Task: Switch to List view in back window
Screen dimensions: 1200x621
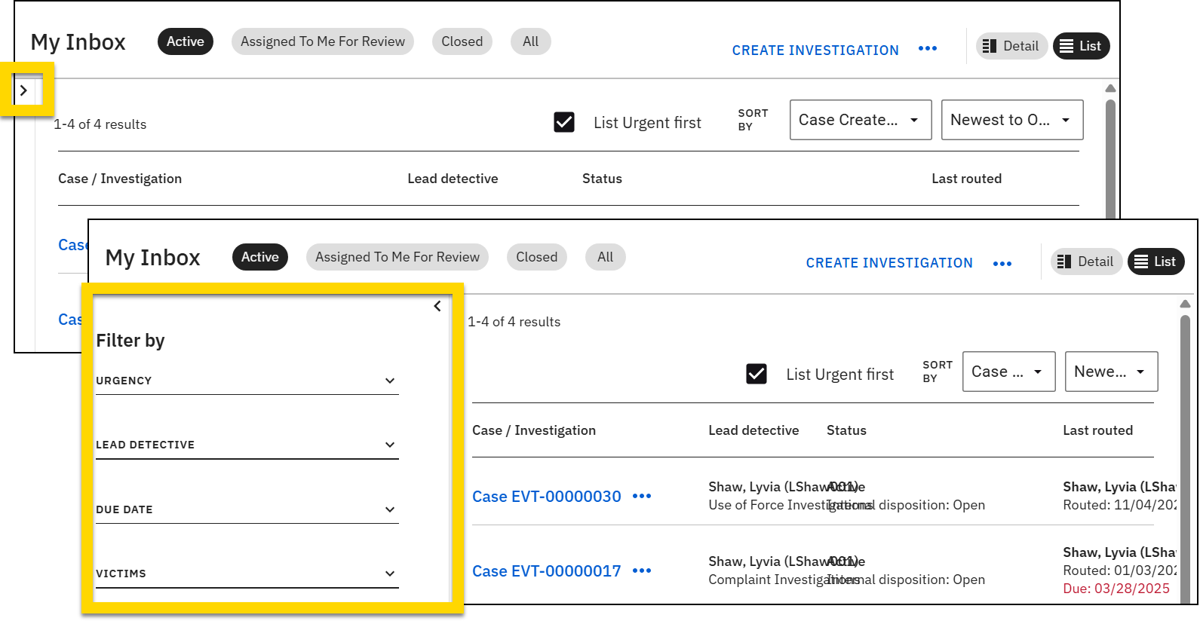Action: pyautogui.click(x=1082, y=46)
